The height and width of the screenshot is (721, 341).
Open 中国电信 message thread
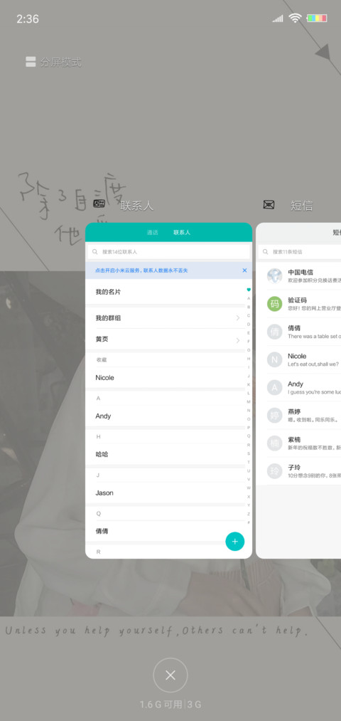point(300,276)
